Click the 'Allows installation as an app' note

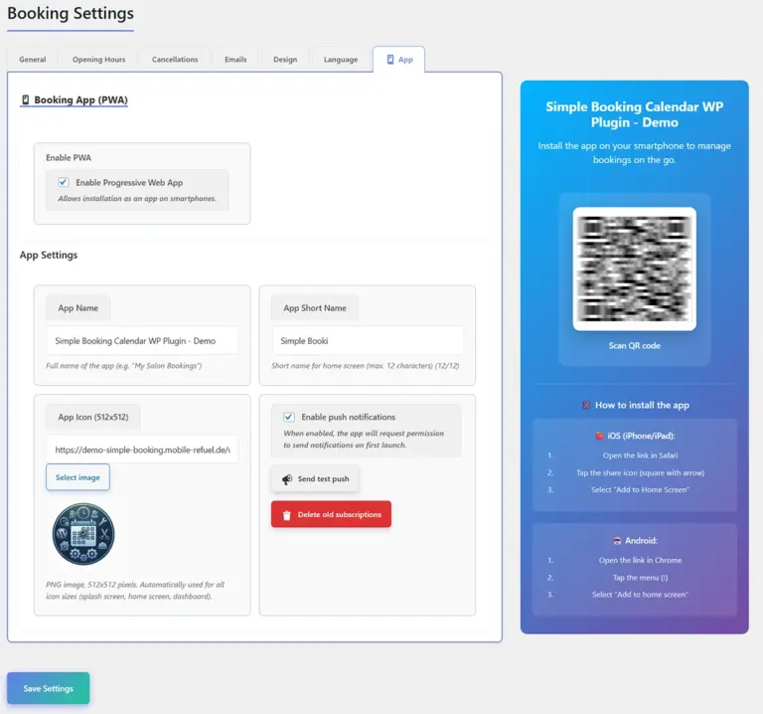(x=137, y=198)
